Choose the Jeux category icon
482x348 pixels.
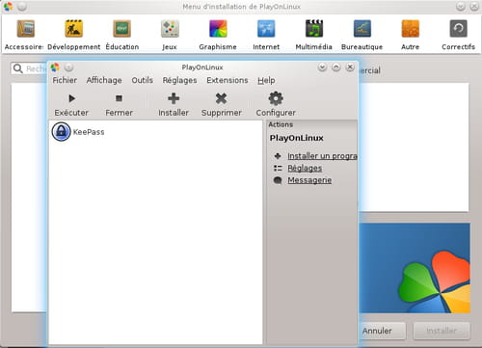pos(170,29)
